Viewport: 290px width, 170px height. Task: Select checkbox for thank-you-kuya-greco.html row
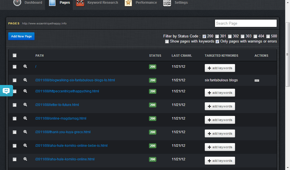(x=15, y=132)
